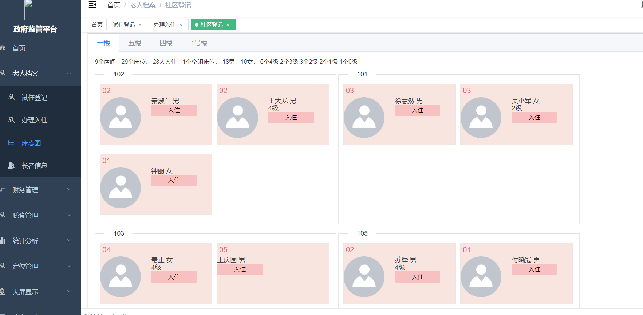The width and height of the screenshot is (643, 315).
Task: Click 入住 button for 王大龙
Action: (x=291, y=118)
